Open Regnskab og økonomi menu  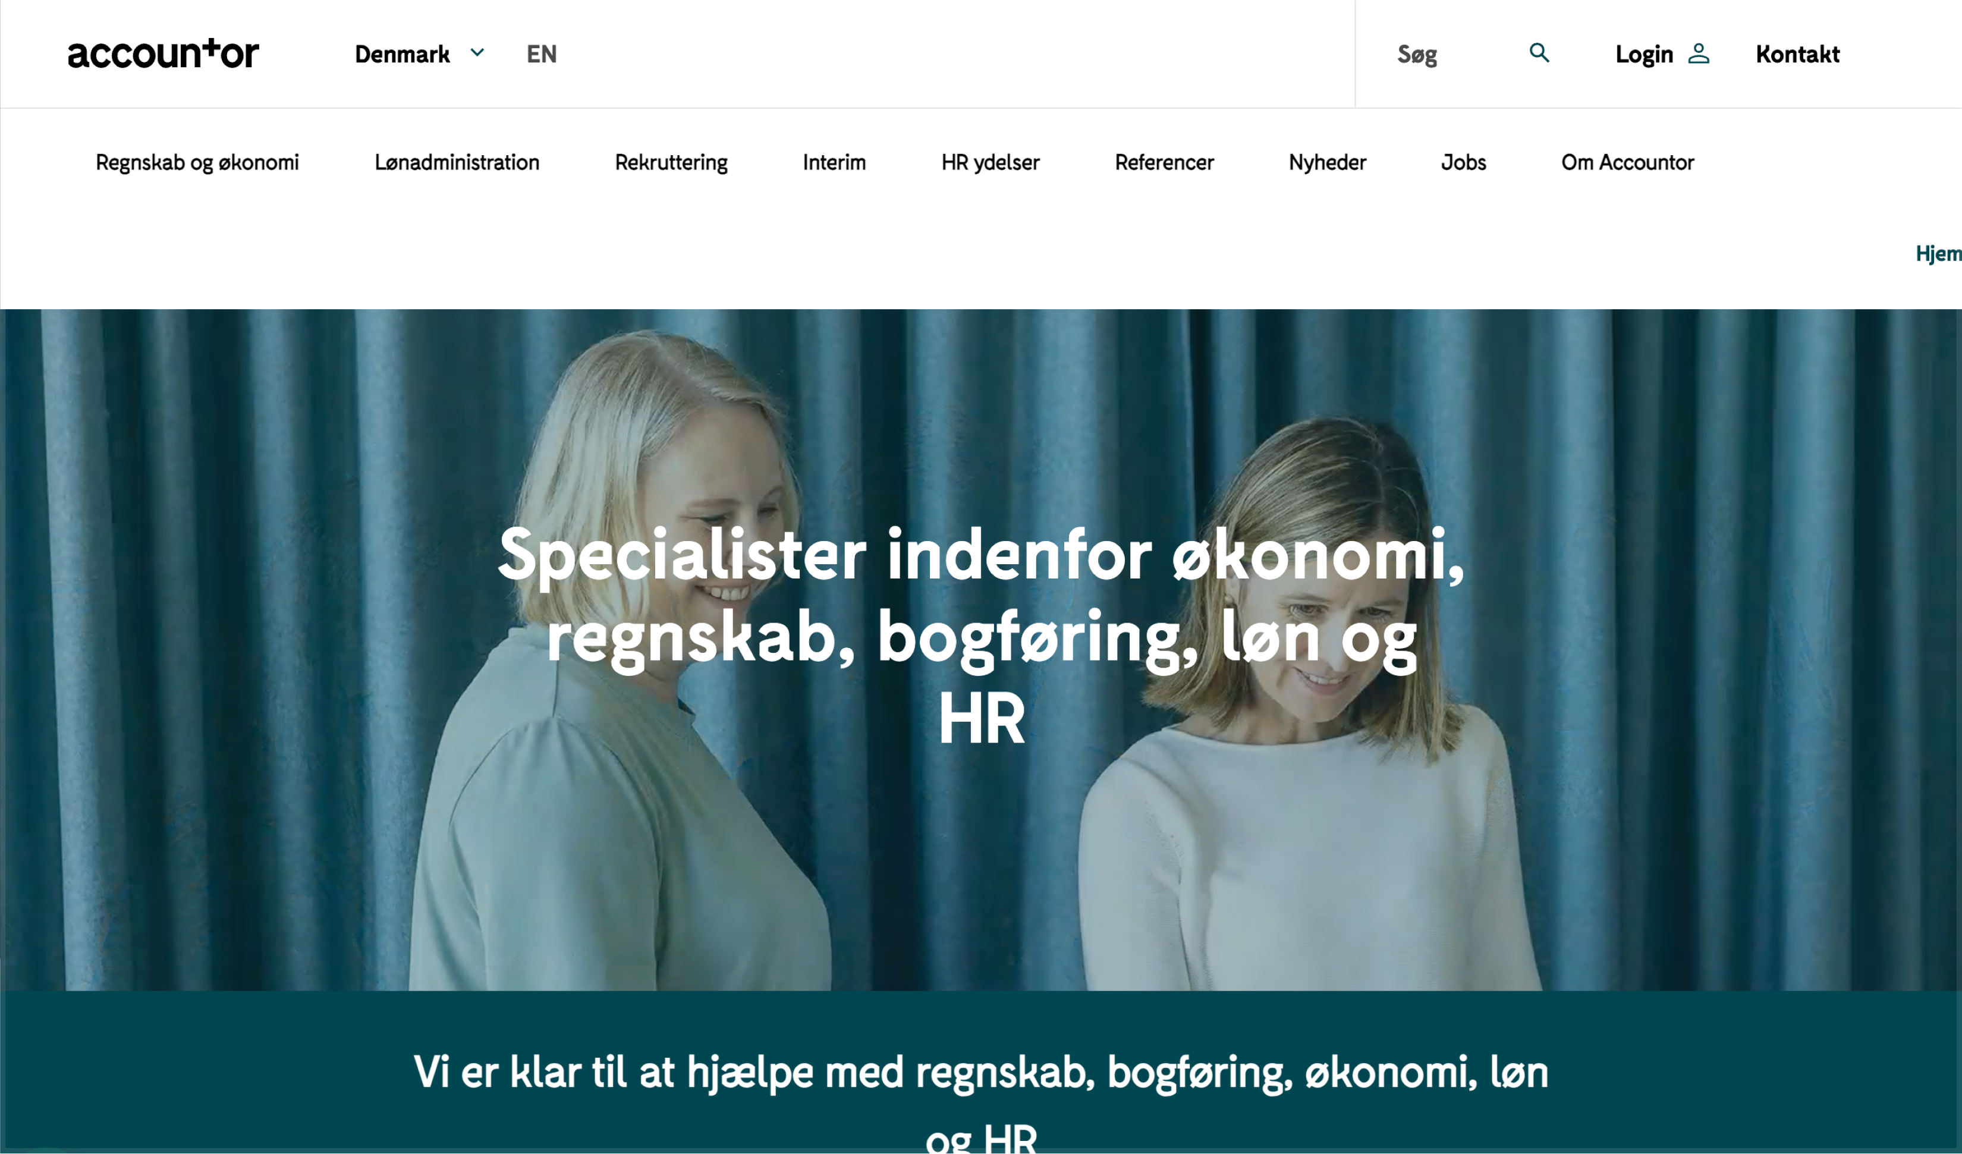click(x=197, y=162)
